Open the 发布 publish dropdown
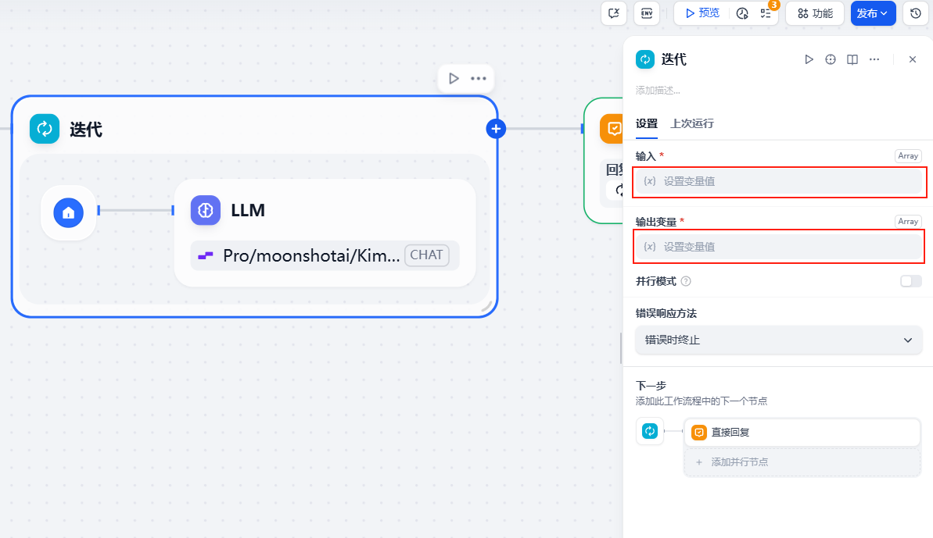The width and height of the screenshot is (933, 538). tap(873, 13)
